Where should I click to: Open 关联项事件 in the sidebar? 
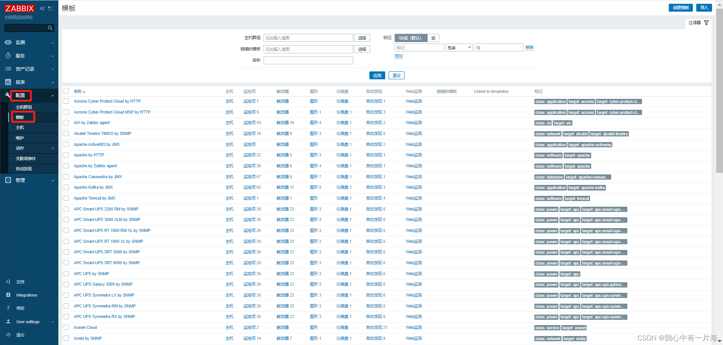pyautogui.click(x=26, y=159)
